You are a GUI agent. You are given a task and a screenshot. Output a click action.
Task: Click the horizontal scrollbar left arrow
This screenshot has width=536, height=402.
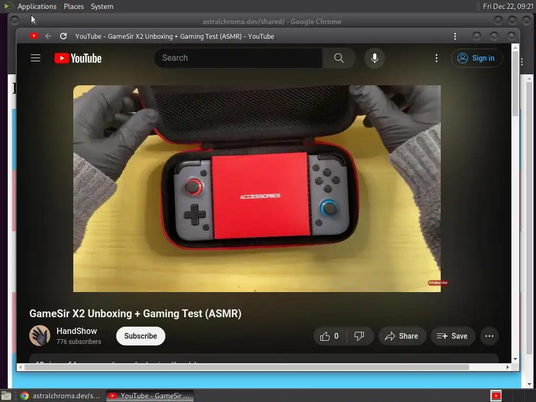[21, 367]
